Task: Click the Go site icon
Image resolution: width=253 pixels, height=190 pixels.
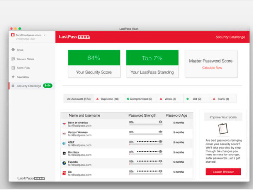Action: (x=64, y=173)
